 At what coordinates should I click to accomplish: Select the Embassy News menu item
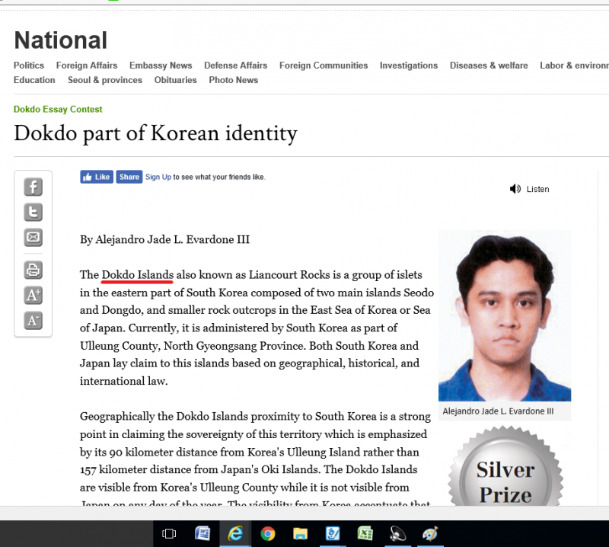[161, 66]
